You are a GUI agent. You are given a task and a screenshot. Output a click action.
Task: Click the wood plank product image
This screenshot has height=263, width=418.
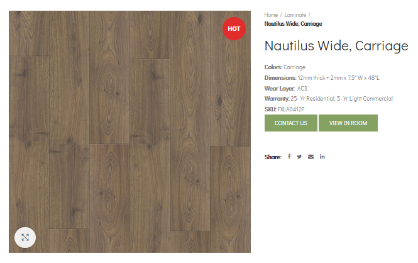coord(129,131)
